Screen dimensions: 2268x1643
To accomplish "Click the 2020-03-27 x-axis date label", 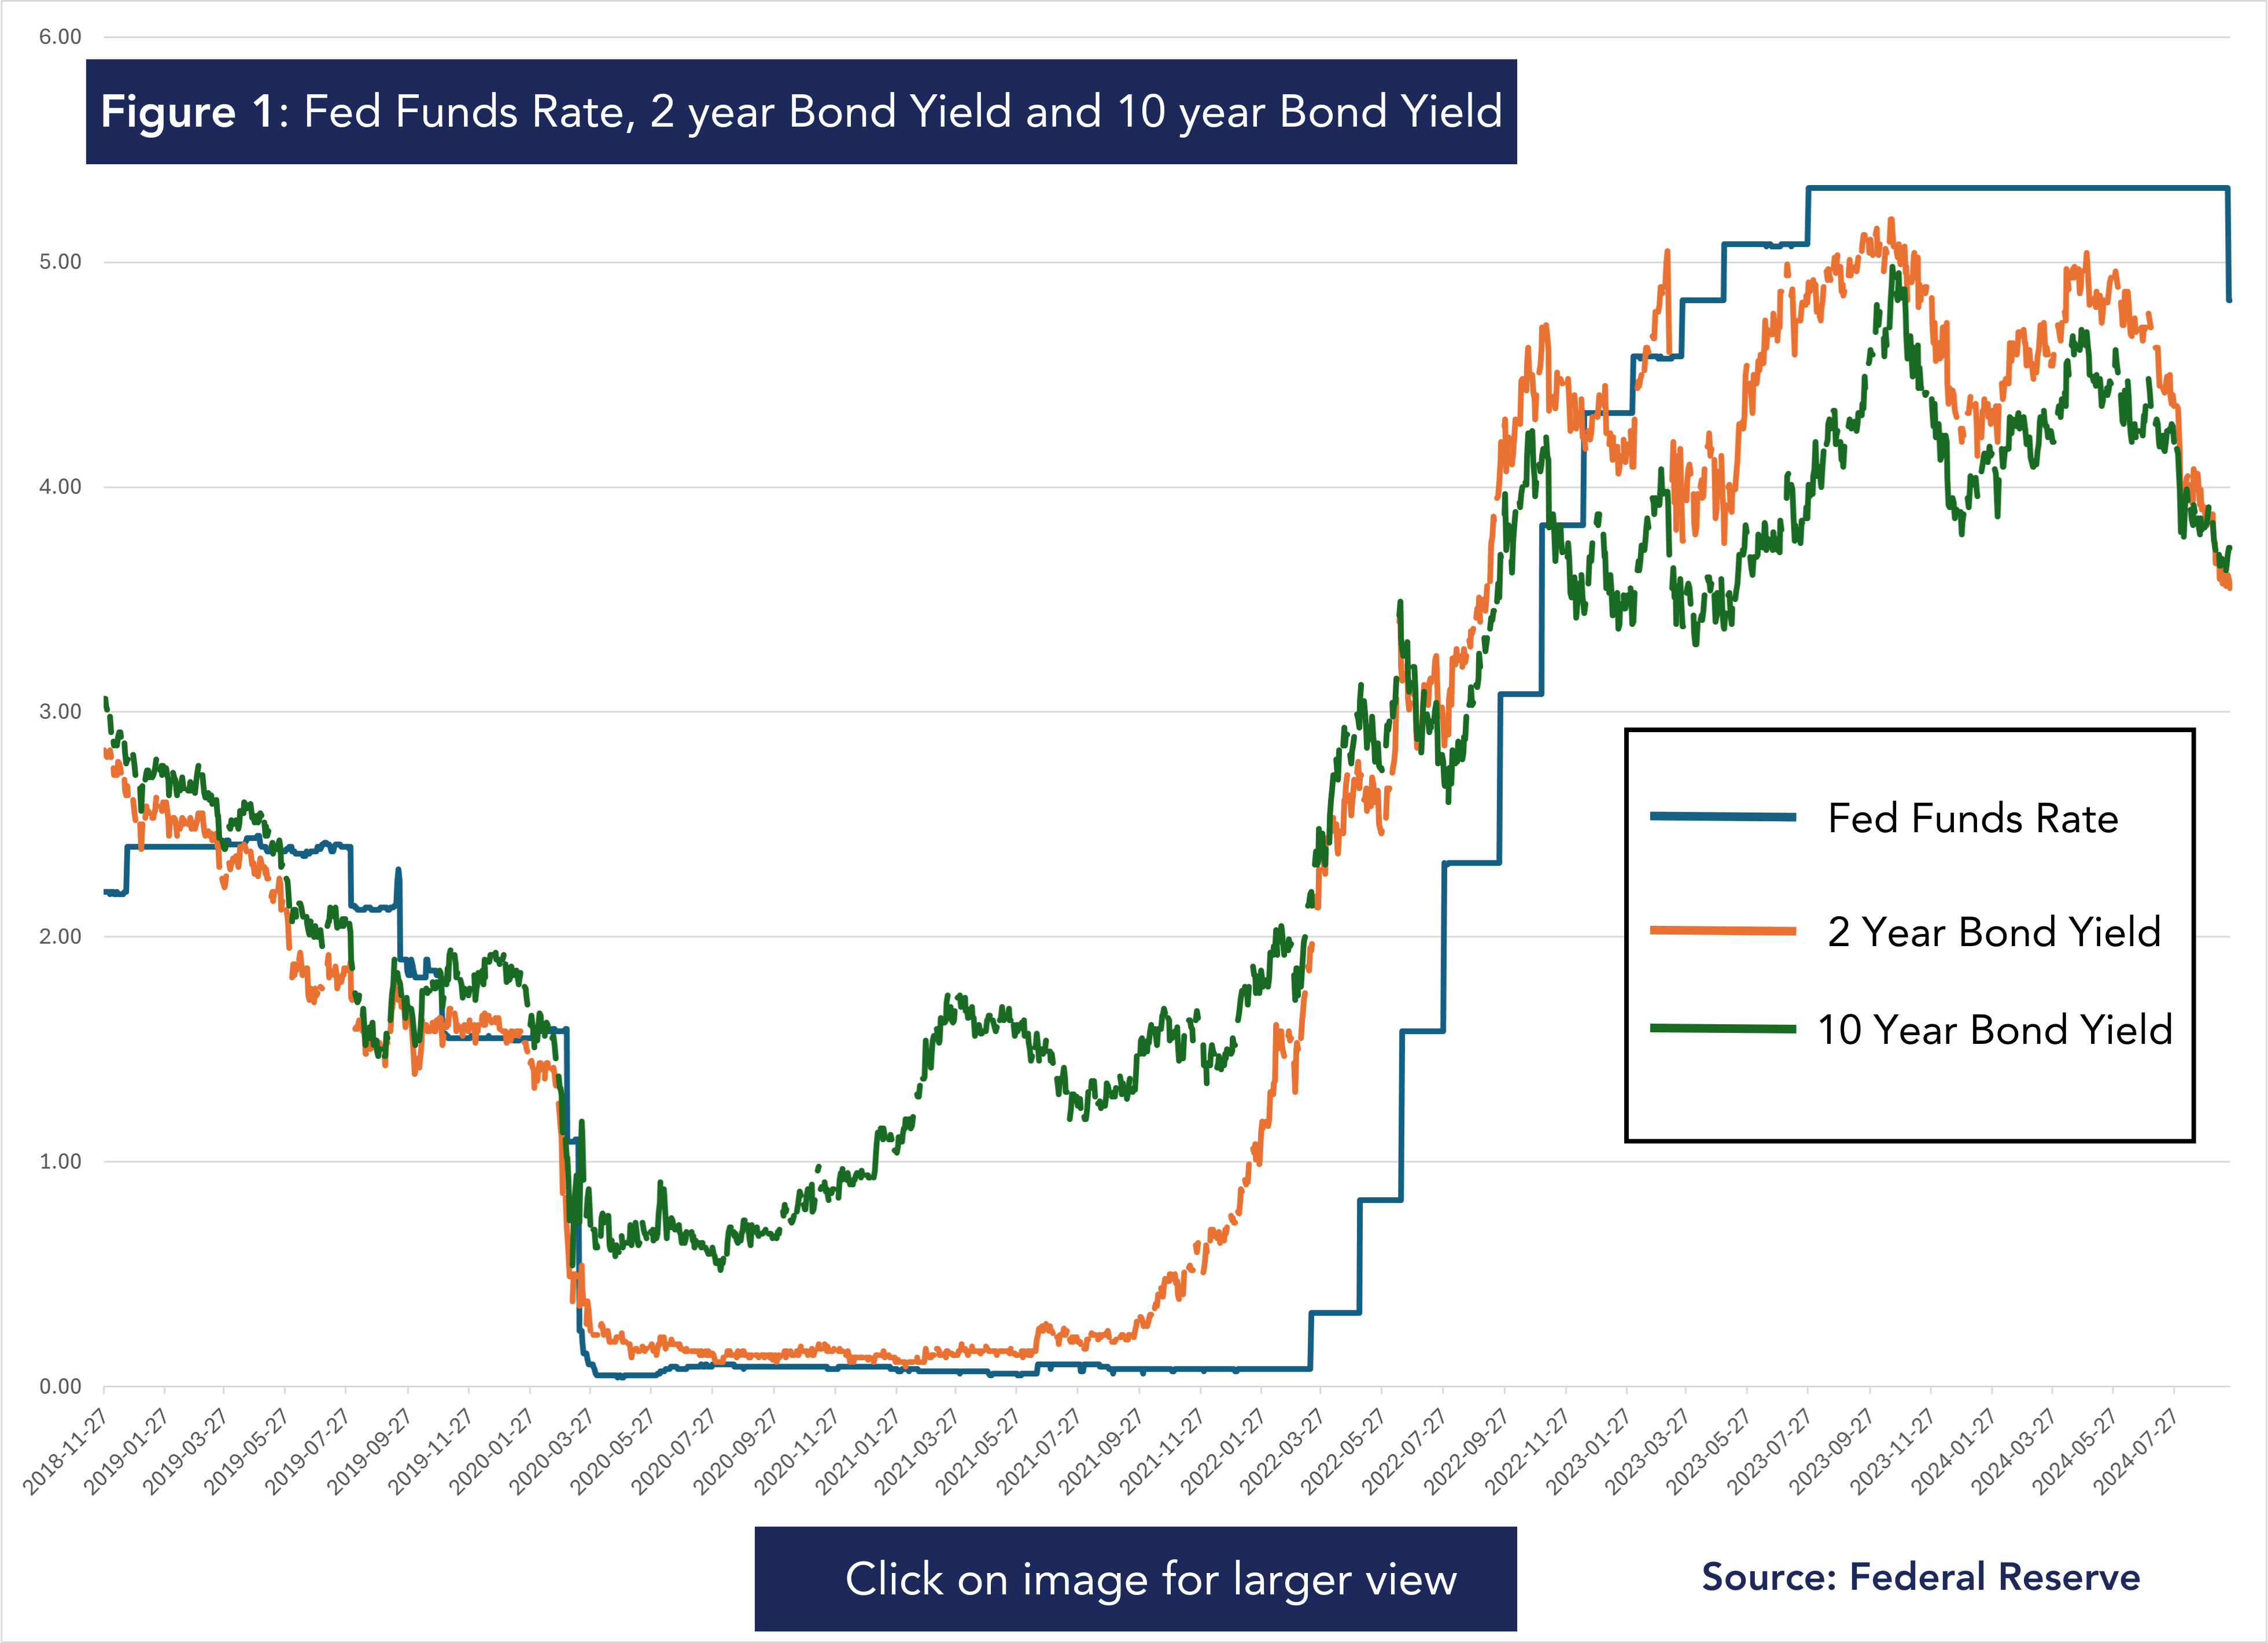I will pos(551,1451).
